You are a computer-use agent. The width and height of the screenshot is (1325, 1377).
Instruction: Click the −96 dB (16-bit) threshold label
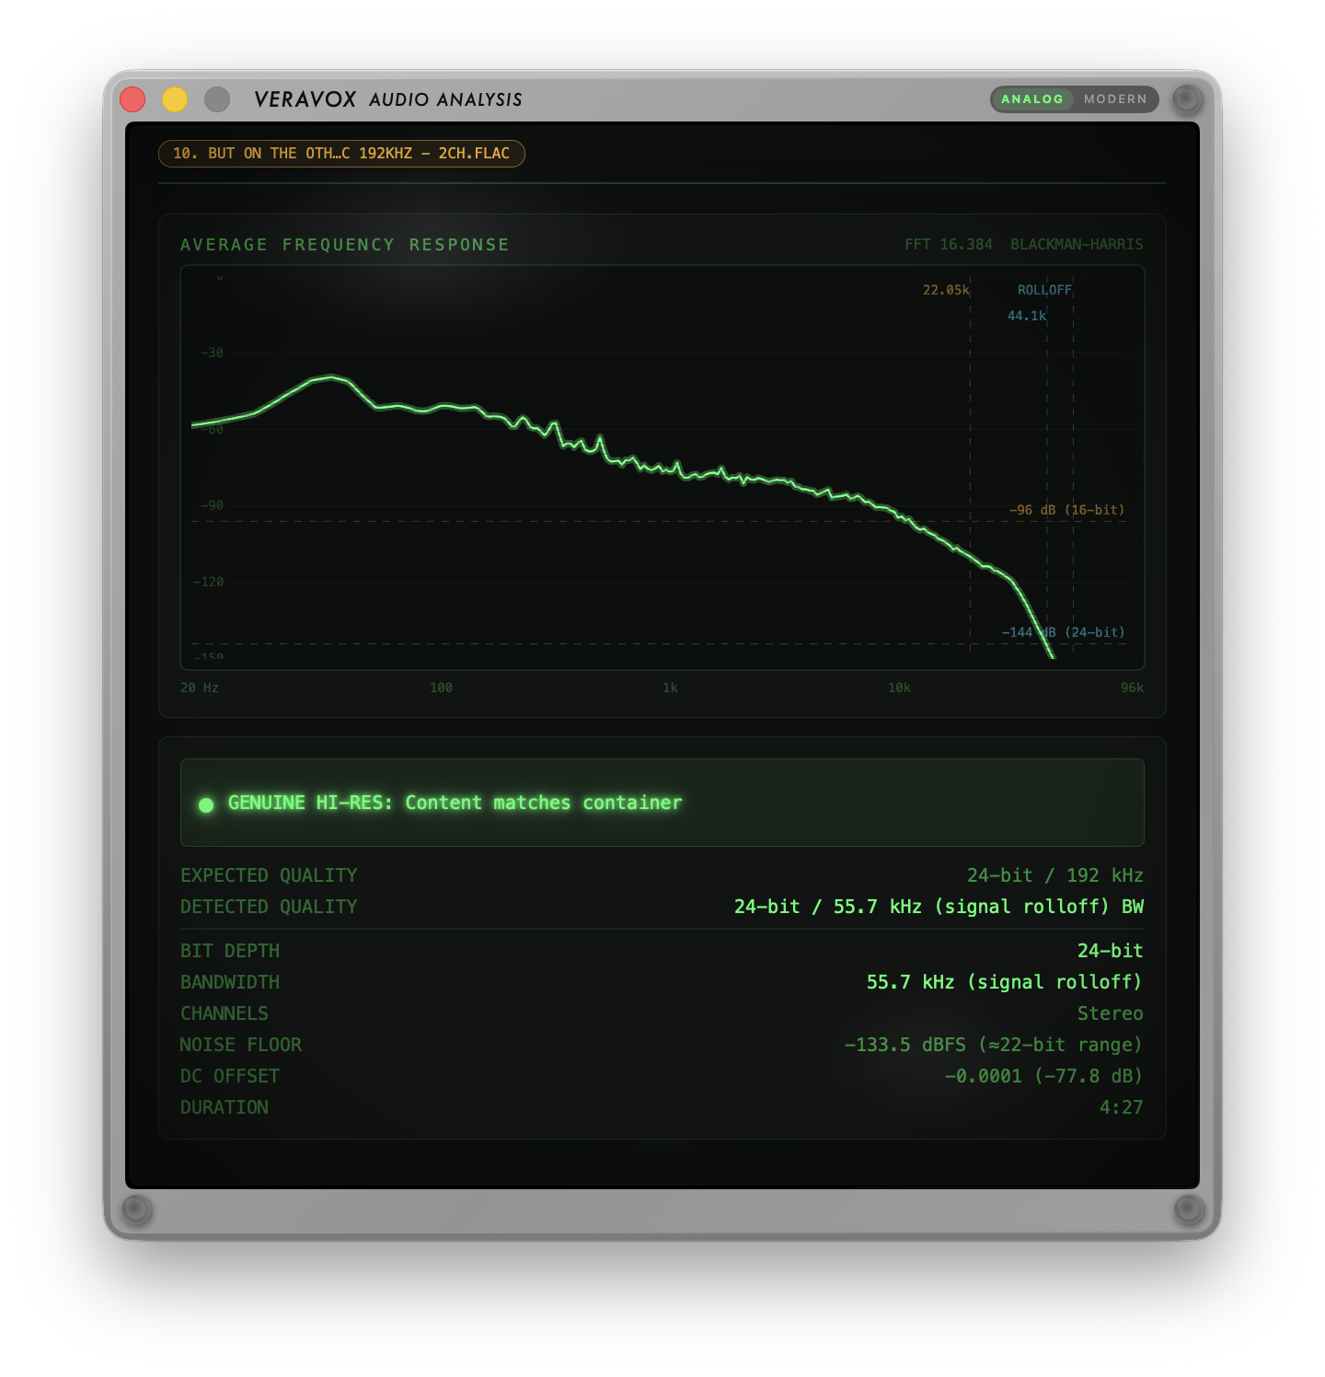(1066, 510)
